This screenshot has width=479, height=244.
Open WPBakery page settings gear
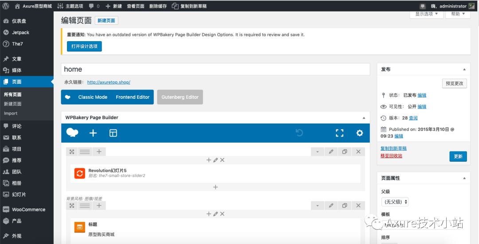coord(360,133)
